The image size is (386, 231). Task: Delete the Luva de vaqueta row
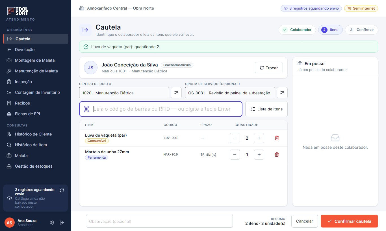(277, 138)
